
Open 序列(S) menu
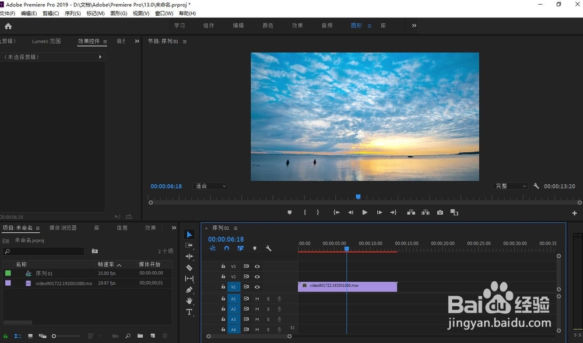tap(72, 13)
